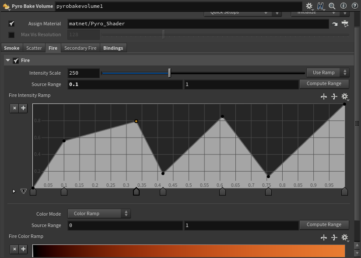Open the parameter gear menu in header

pos(309,6)
